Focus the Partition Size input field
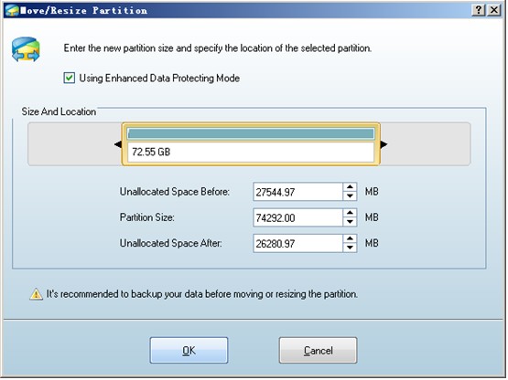 297,217
